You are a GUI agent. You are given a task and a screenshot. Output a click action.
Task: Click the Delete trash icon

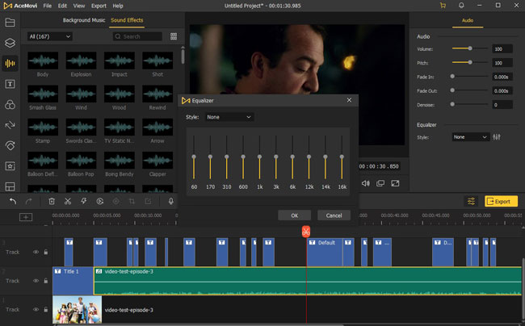pyautogui.click(x=52, y=201)
